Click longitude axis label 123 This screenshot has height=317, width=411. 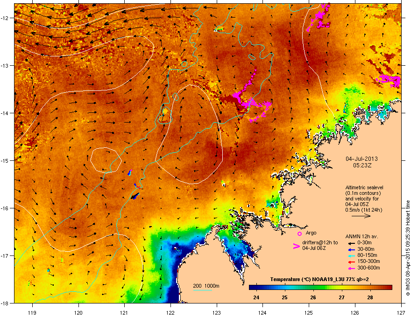pos(217,312)
